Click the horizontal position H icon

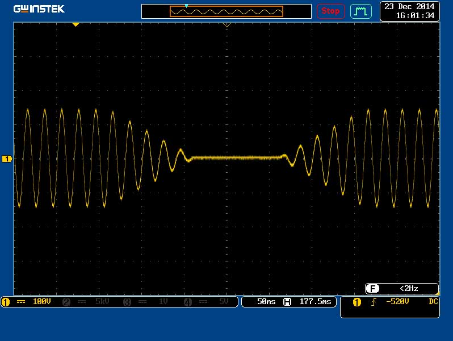(x=287, y=302)
